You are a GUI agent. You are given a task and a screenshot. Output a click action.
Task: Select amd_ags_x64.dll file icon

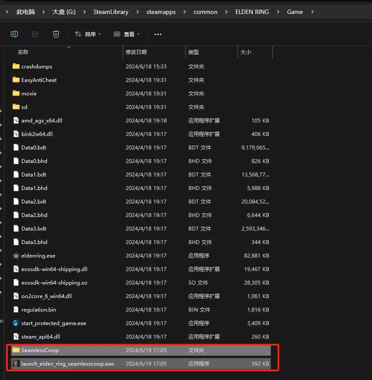tap(16, 120)
